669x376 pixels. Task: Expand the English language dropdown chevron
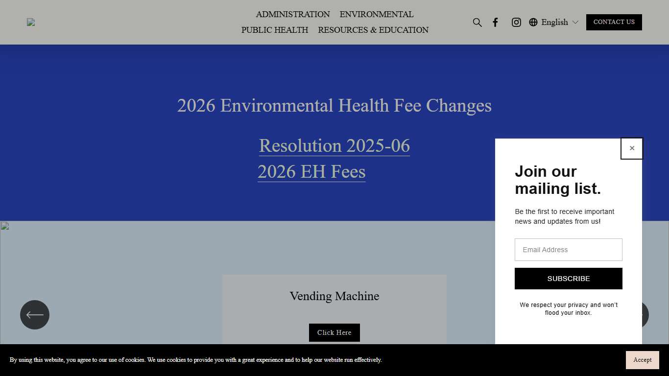pyautogui.click(x=575, y=23)
